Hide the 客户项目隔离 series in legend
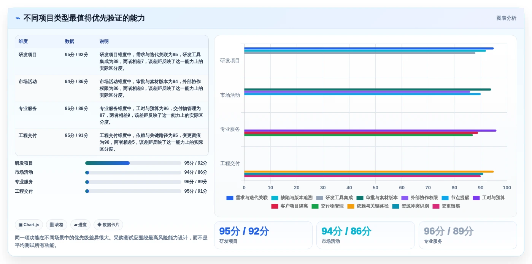This screenshot has width=532, height=264. coord(289,206)
